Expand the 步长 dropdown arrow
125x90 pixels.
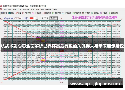37,18
